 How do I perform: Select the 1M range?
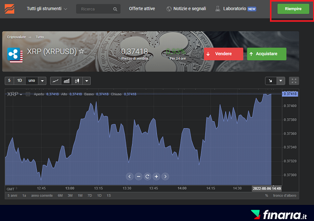pos(80,196)
